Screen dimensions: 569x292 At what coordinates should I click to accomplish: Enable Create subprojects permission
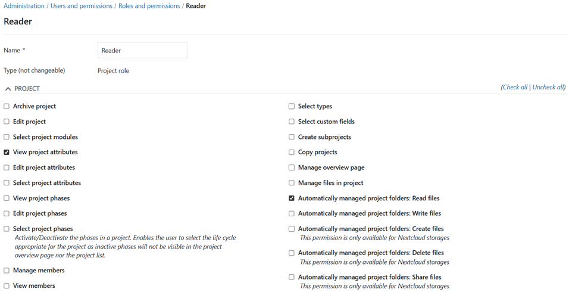point(292,137)
